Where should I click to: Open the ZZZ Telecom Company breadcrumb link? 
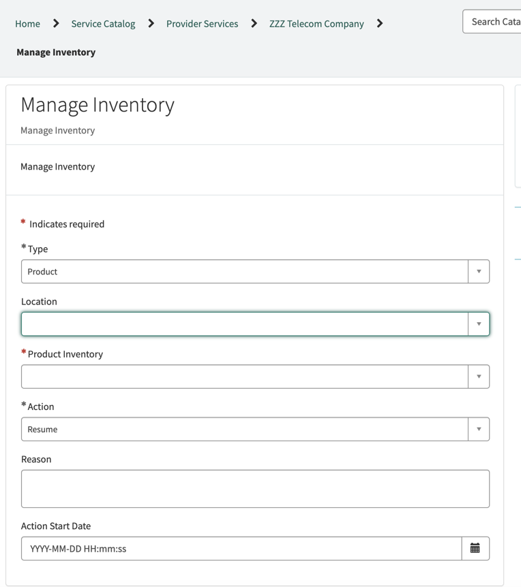click(316, 24)
